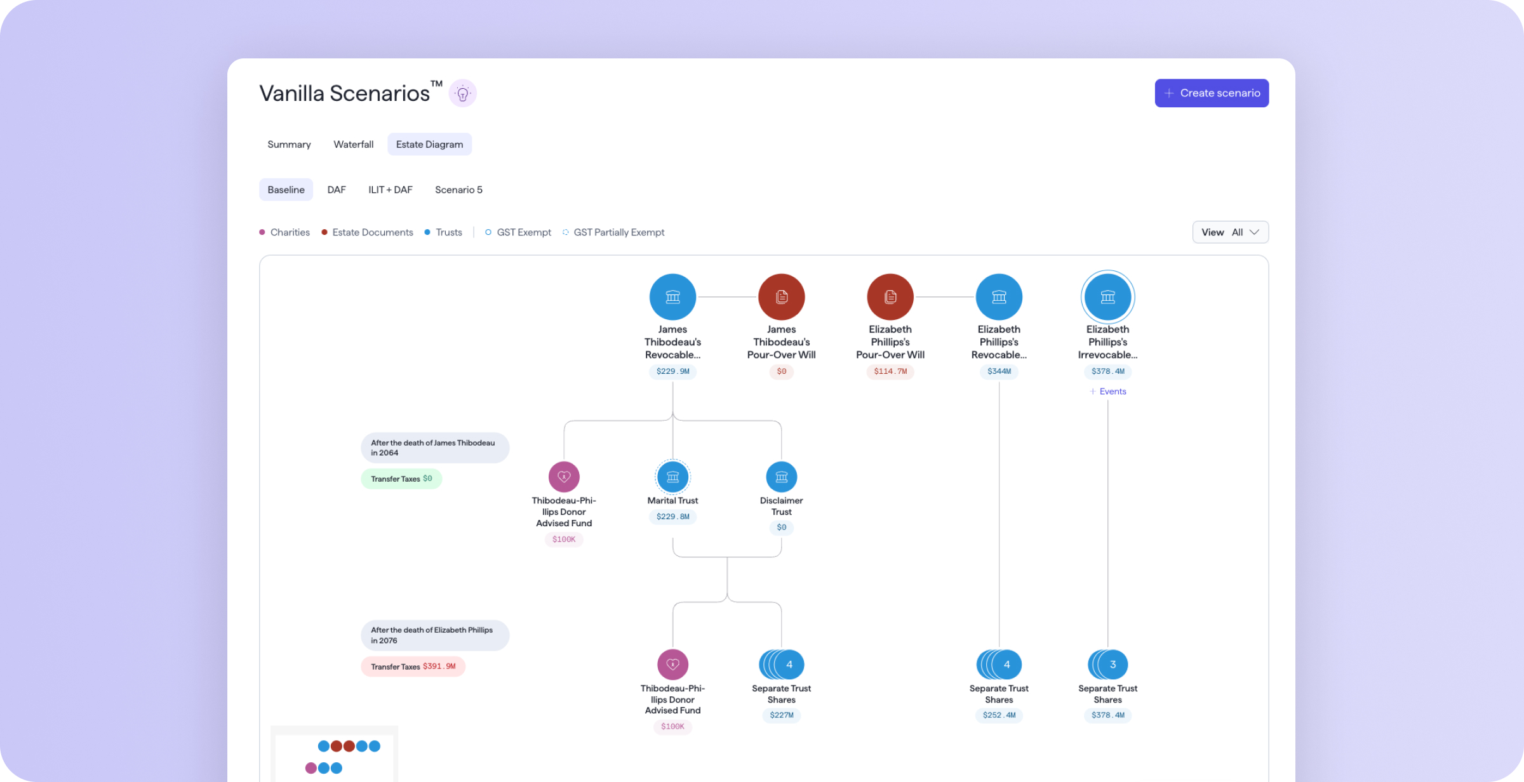
Task: Click the Transfer Taxes $0 badge
Action: (x=401, y=479)
